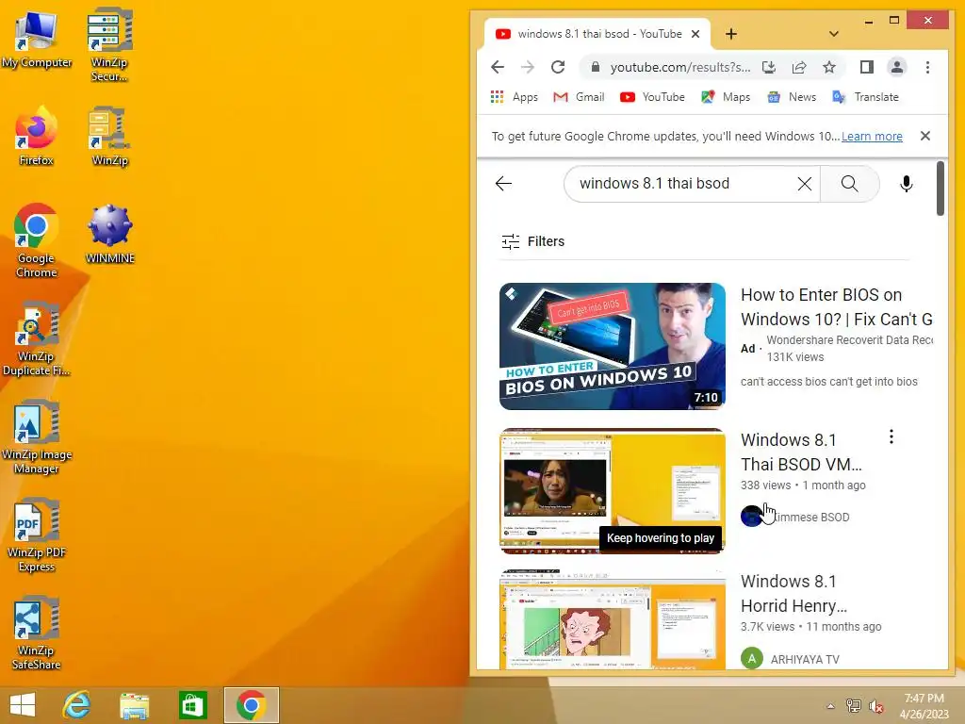
Task: Open the Maps bookmark
Action: click(726, 97)
